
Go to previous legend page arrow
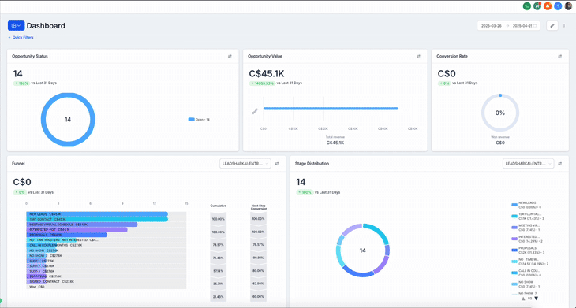click(x=523, y=299)
